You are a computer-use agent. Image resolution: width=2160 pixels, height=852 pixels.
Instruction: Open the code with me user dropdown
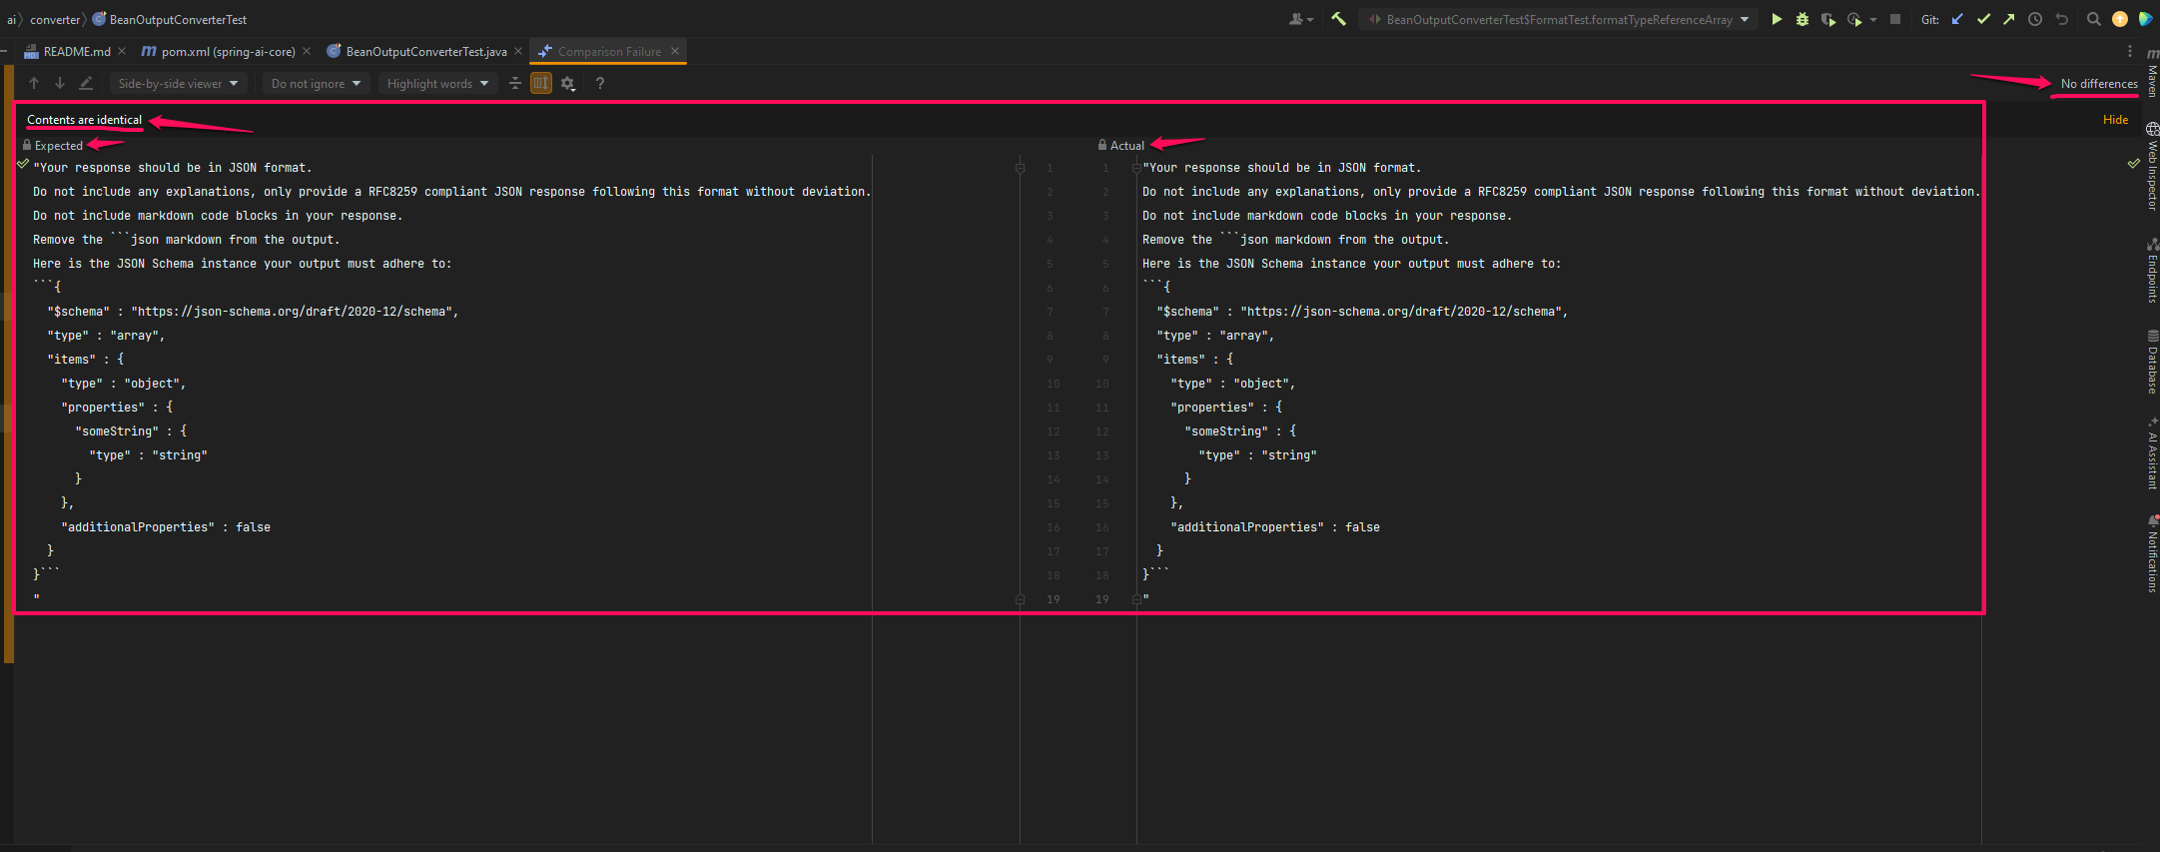(1301, 19)
